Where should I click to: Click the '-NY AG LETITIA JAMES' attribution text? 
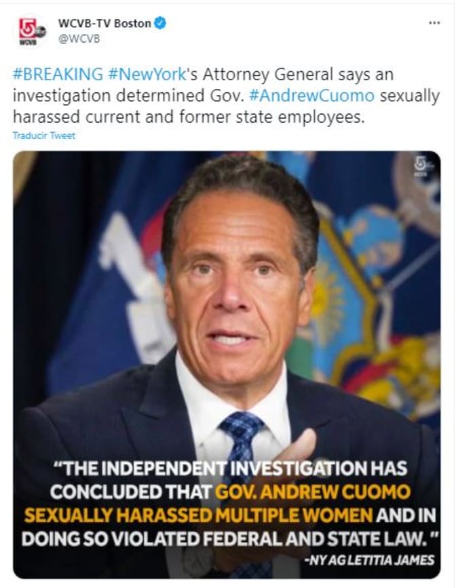370,560
